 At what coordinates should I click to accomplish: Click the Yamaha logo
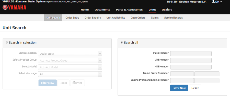click(14, 7)
